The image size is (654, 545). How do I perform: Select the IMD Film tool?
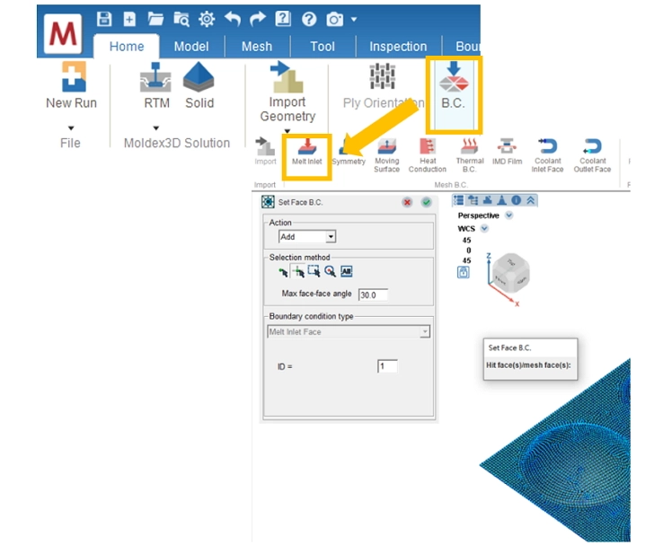pyautogui.click(x=507, y=152)
